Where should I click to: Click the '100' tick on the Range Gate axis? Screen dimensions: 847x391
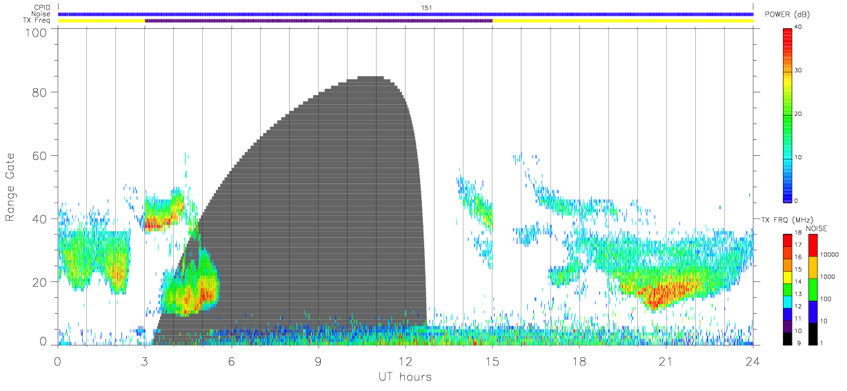tap(35, 32)
